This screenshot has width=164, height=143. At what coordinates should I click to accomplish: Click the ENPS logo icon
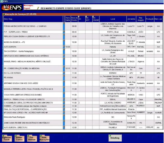[x=12, y=7]
